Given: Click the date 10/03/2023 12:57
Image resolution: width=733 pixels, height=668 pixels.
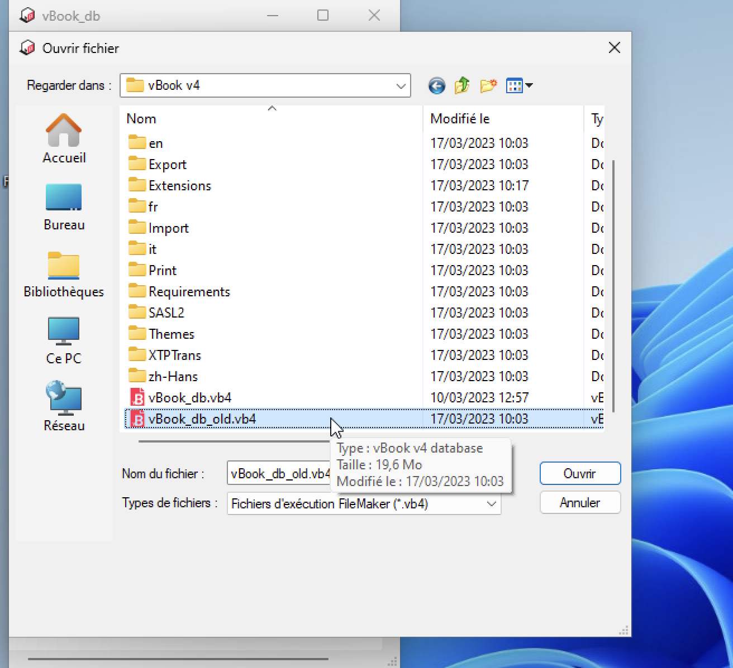Looking at the screenshot, I should pos(479,398).
